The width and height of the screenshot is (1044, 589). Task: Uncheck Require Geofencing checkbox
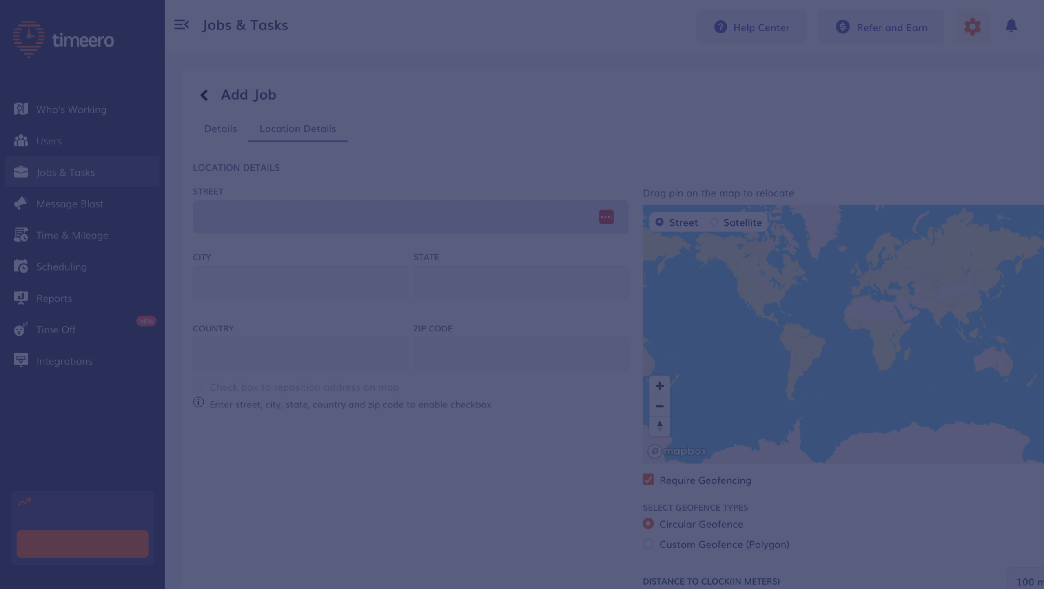tap(648, 480)
